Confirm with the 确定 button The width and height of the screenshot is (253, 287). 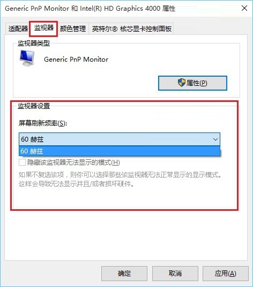(124, 274)
